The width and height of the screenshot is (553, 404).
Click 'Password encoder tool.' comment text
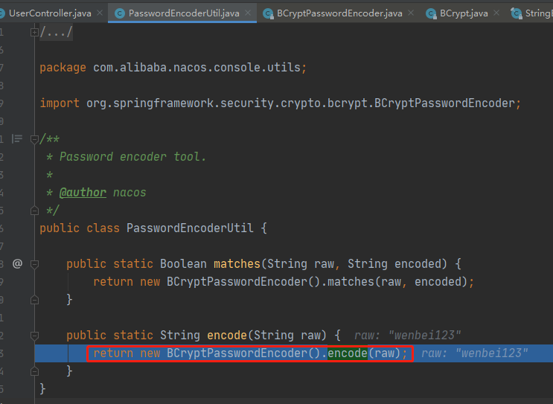click(132, 156)
